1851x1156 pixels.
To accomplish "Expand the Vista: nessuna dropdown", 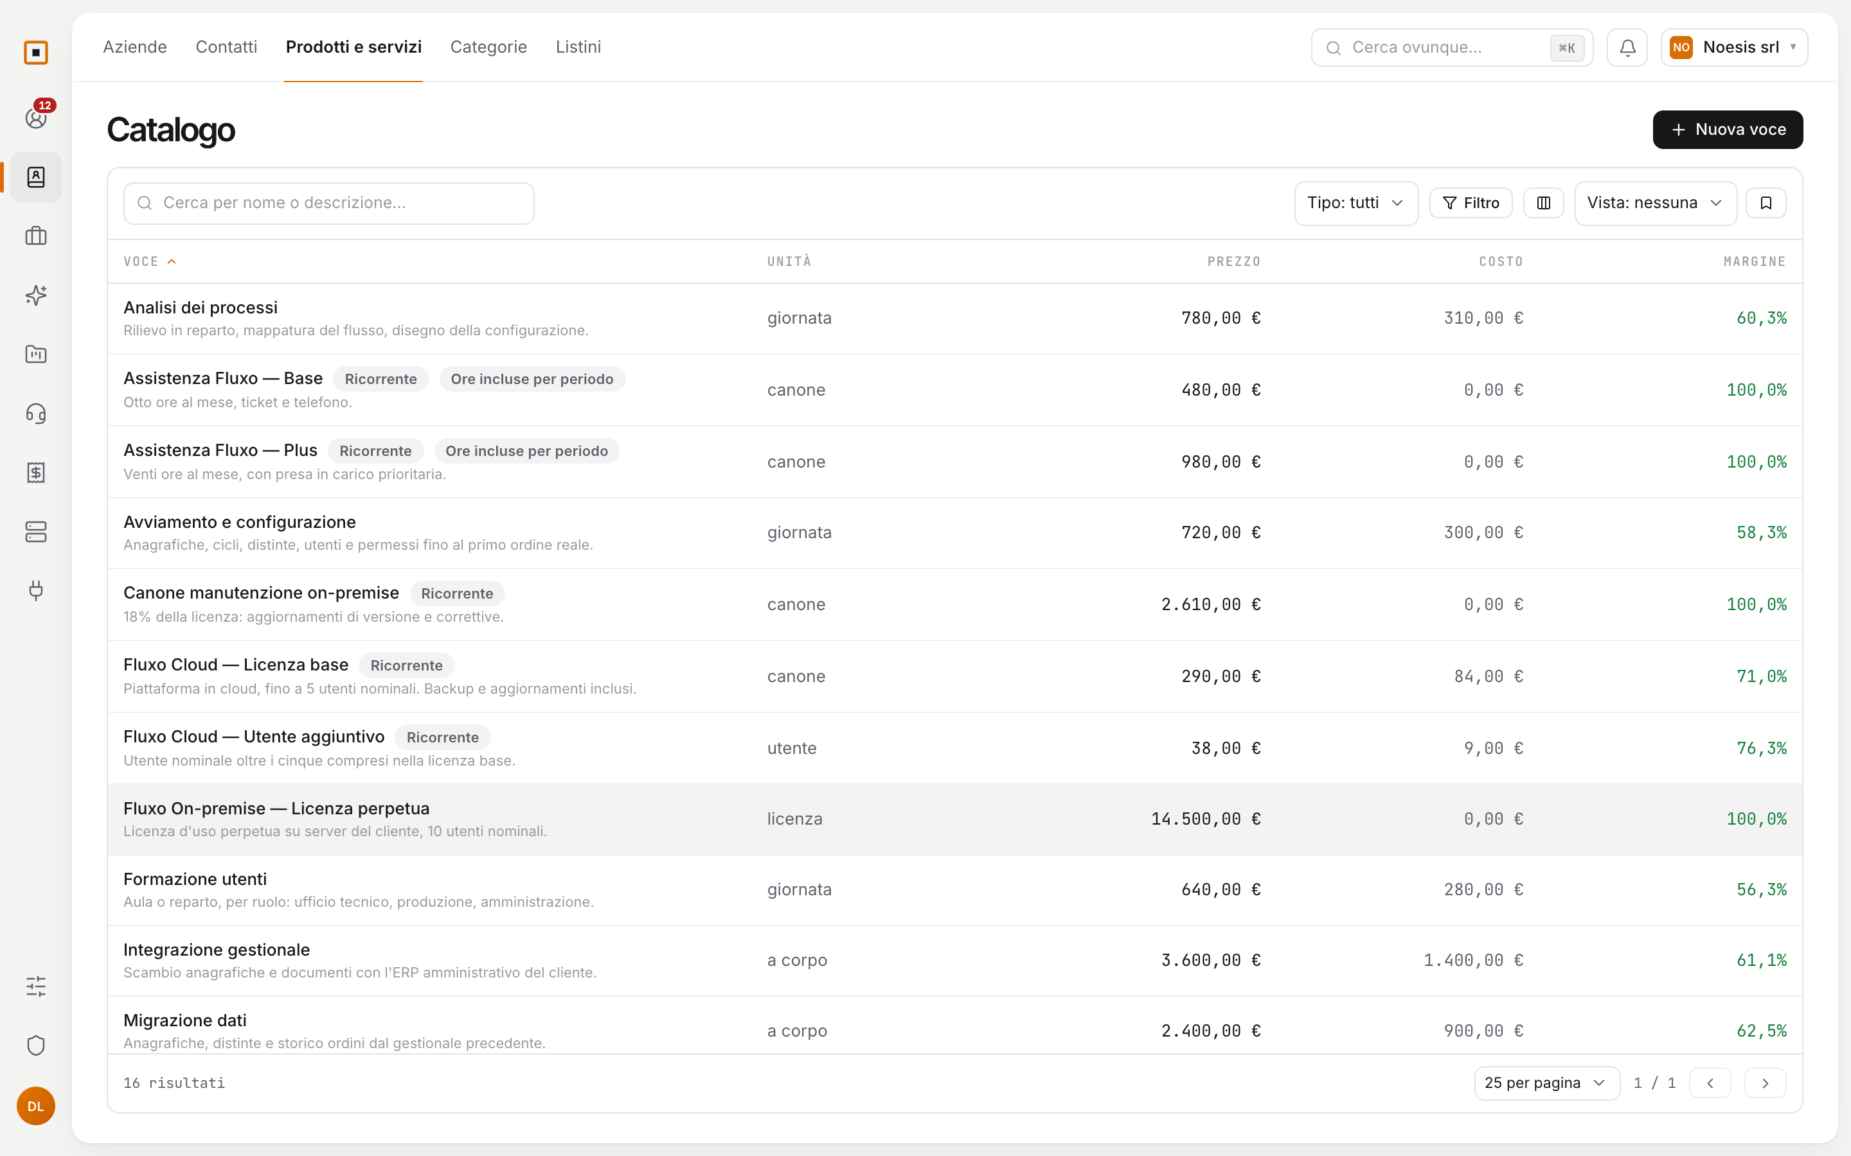I will pyautogui.click(x=1655, y=202).
